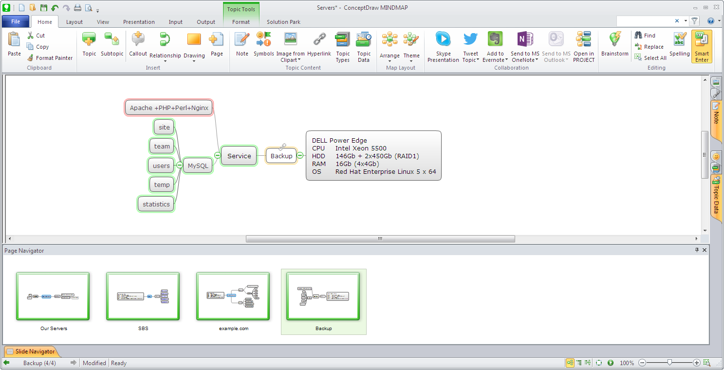
Task: Toggle the Smart Enter mode
Action: pyautogui.click(x=702, y=47)
